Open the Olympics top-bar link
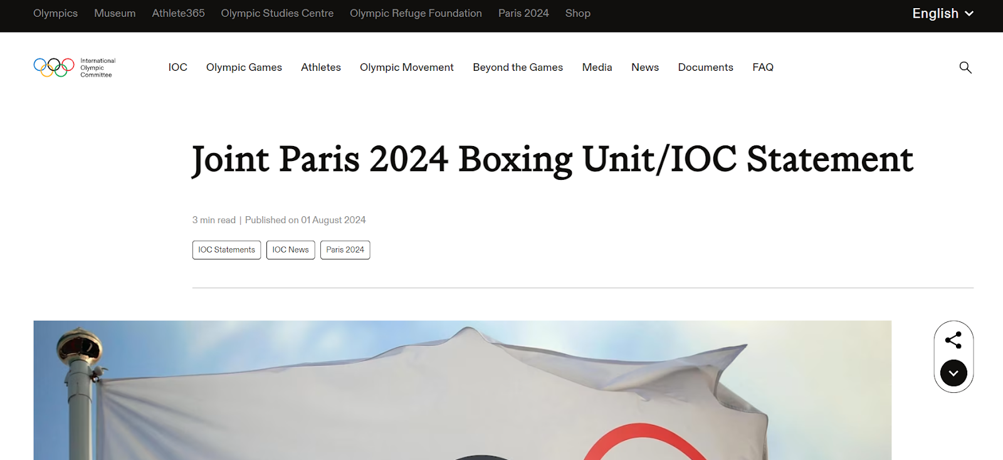Screen dimensions: 1003x460 55,13
